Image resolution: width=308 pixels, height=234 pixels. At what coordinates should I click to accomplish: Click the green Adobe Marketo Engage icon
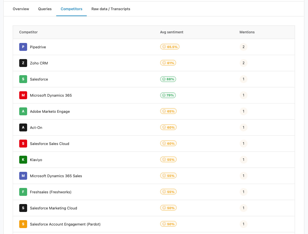pyautogui.click(x=23, y=111)
